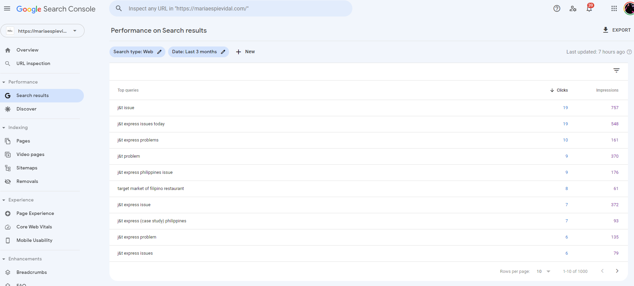Open notifications bell with 39 badge

click(589, 8)
